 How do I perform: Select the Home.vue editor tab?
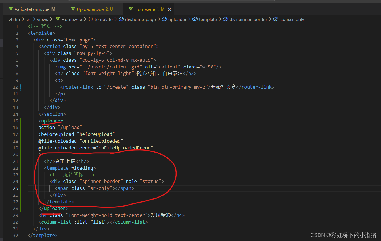(146, 9)
